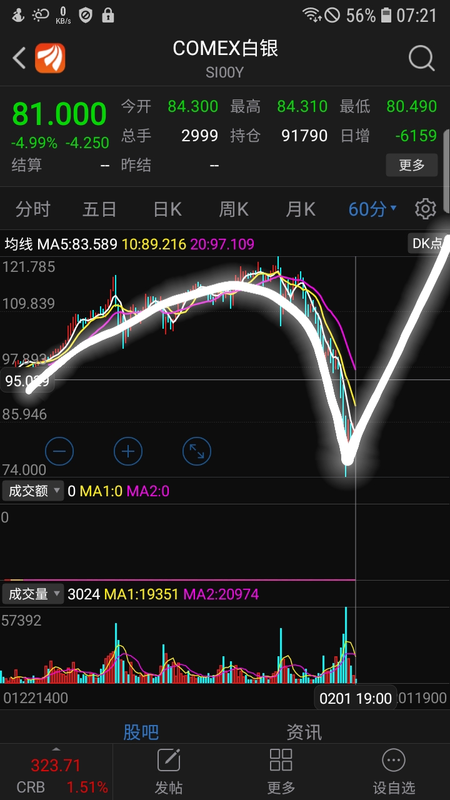Tap the SI00Y symbol code
Screen dimensions: 450x800
coord(225,73)
